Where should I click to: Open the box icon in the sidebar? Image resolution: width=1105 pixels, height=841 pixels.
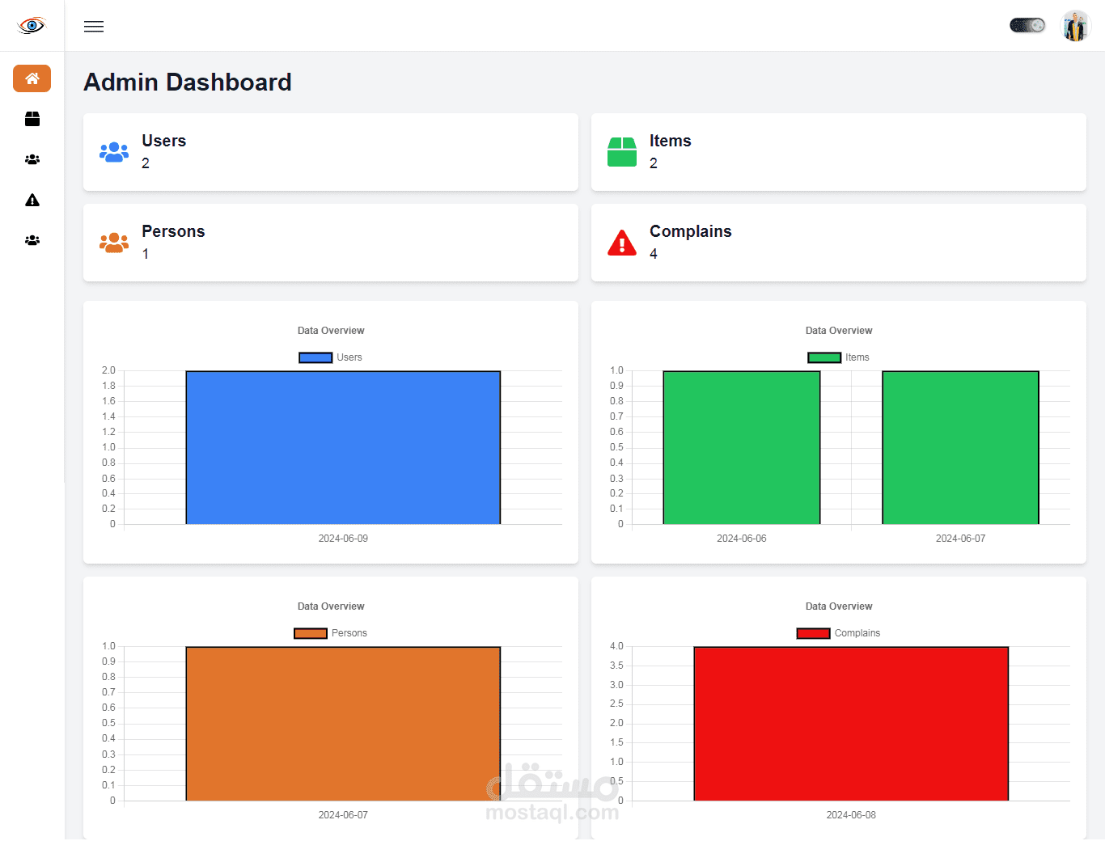pos(32,119)
